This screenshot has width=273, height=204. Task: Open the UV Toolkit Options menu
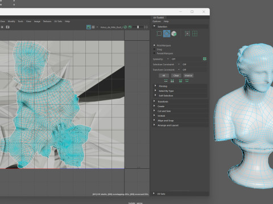pos(157,22)
